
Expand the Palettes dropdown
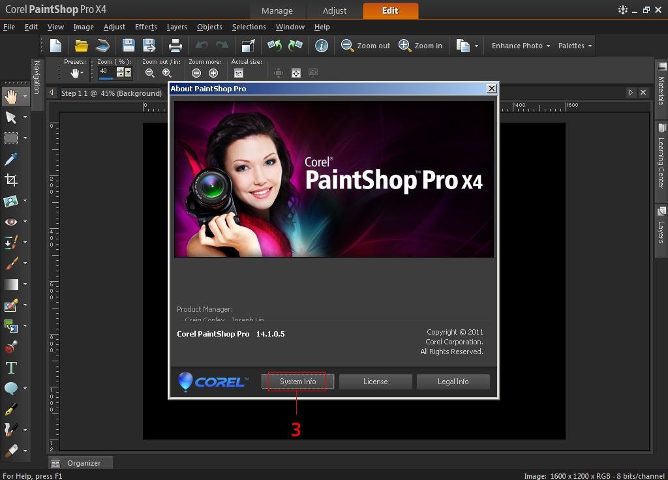pyautogui.click(x=573, y=46)
